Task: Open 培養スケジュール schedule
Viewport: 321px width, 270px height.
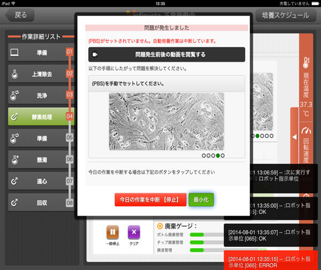Action: (x=286, y=16)
